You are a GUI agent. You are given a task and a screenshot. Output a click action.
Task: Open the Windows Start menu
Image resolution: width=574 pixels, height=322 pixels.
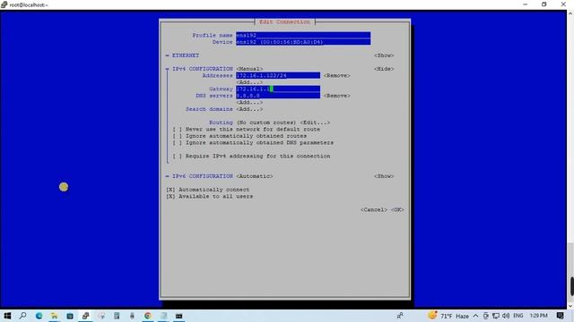click(x=7, y=316)
